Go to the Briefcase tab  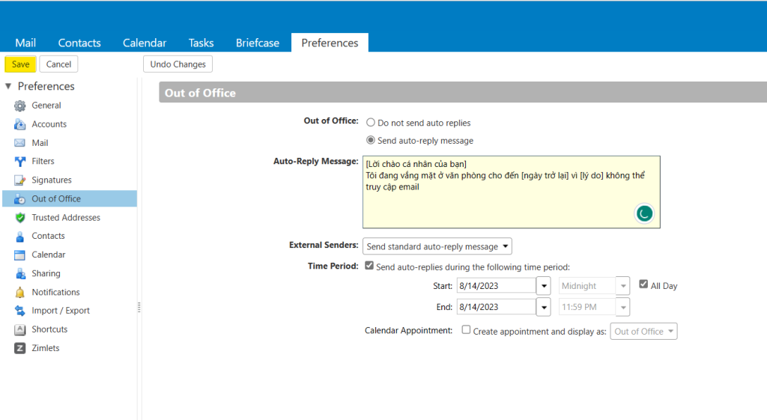257,43
